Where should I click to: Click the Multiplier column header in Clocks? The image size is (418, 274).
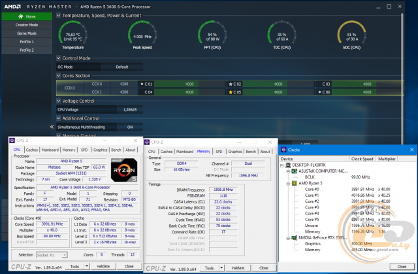click(387, 159)
